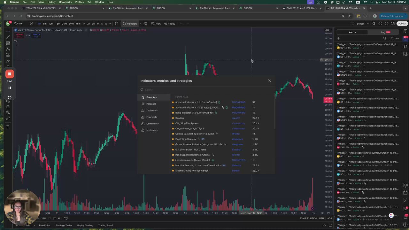
Task: Maximize the bottom panel
Action: pyautogui.click(x=330, y=226)
